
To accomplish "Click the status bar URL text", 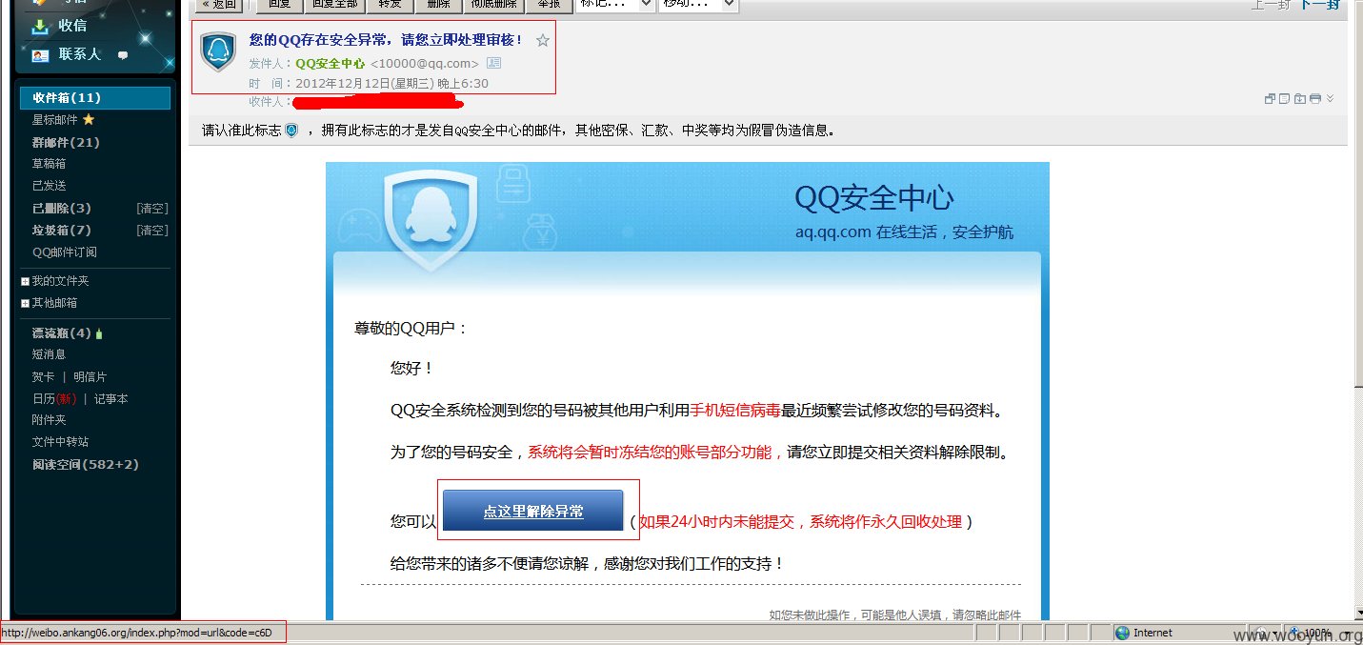I will (x=136, y=633).
